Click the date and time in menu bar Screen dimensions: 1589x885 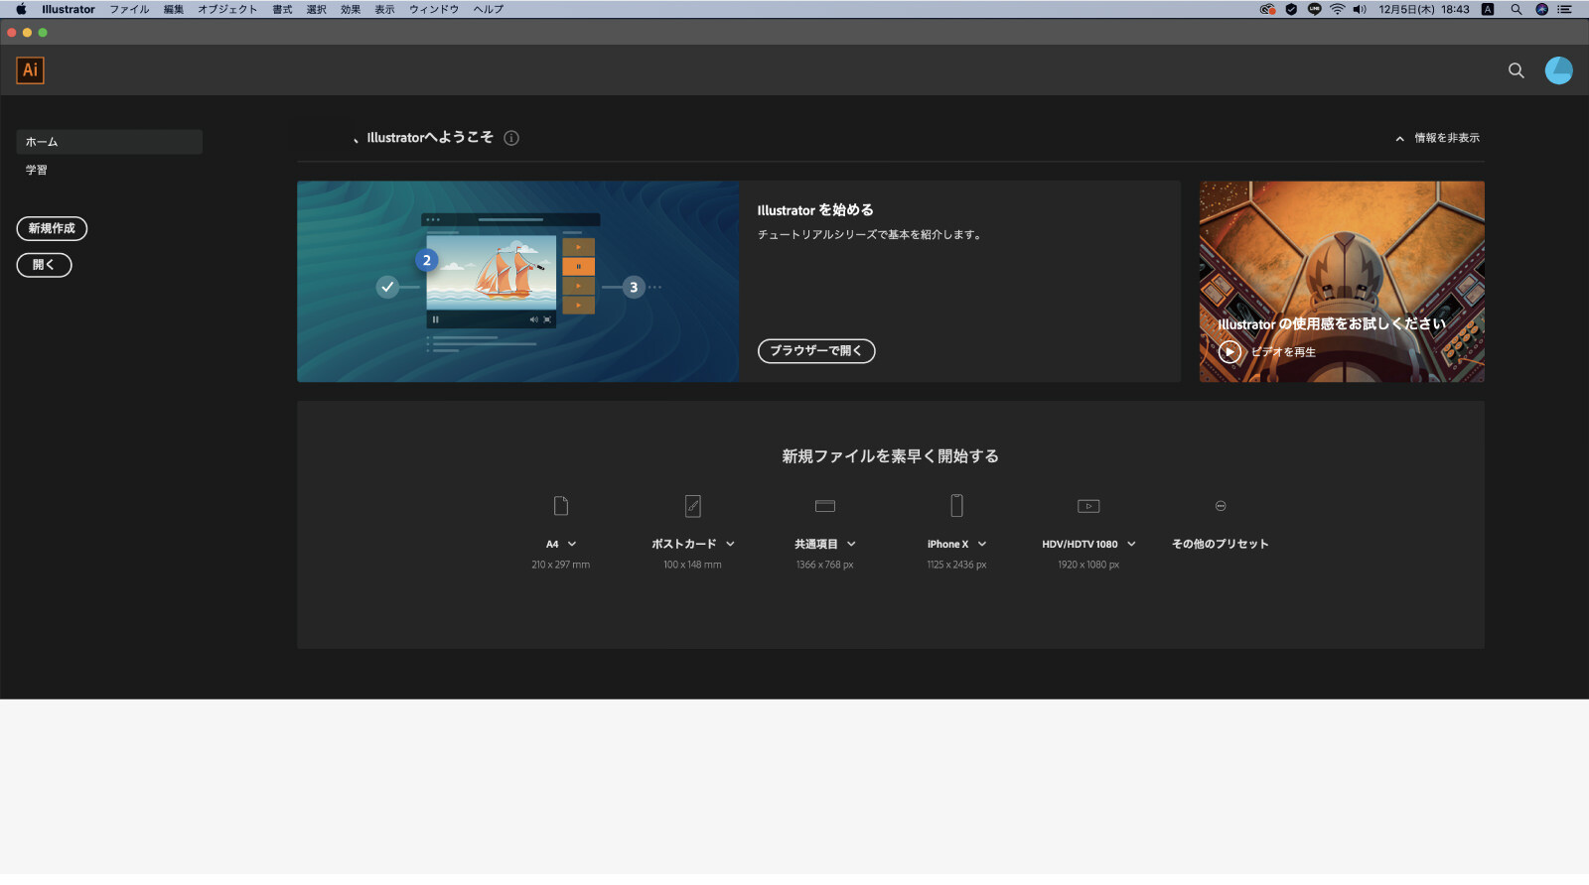click(x=1423, y=9)
